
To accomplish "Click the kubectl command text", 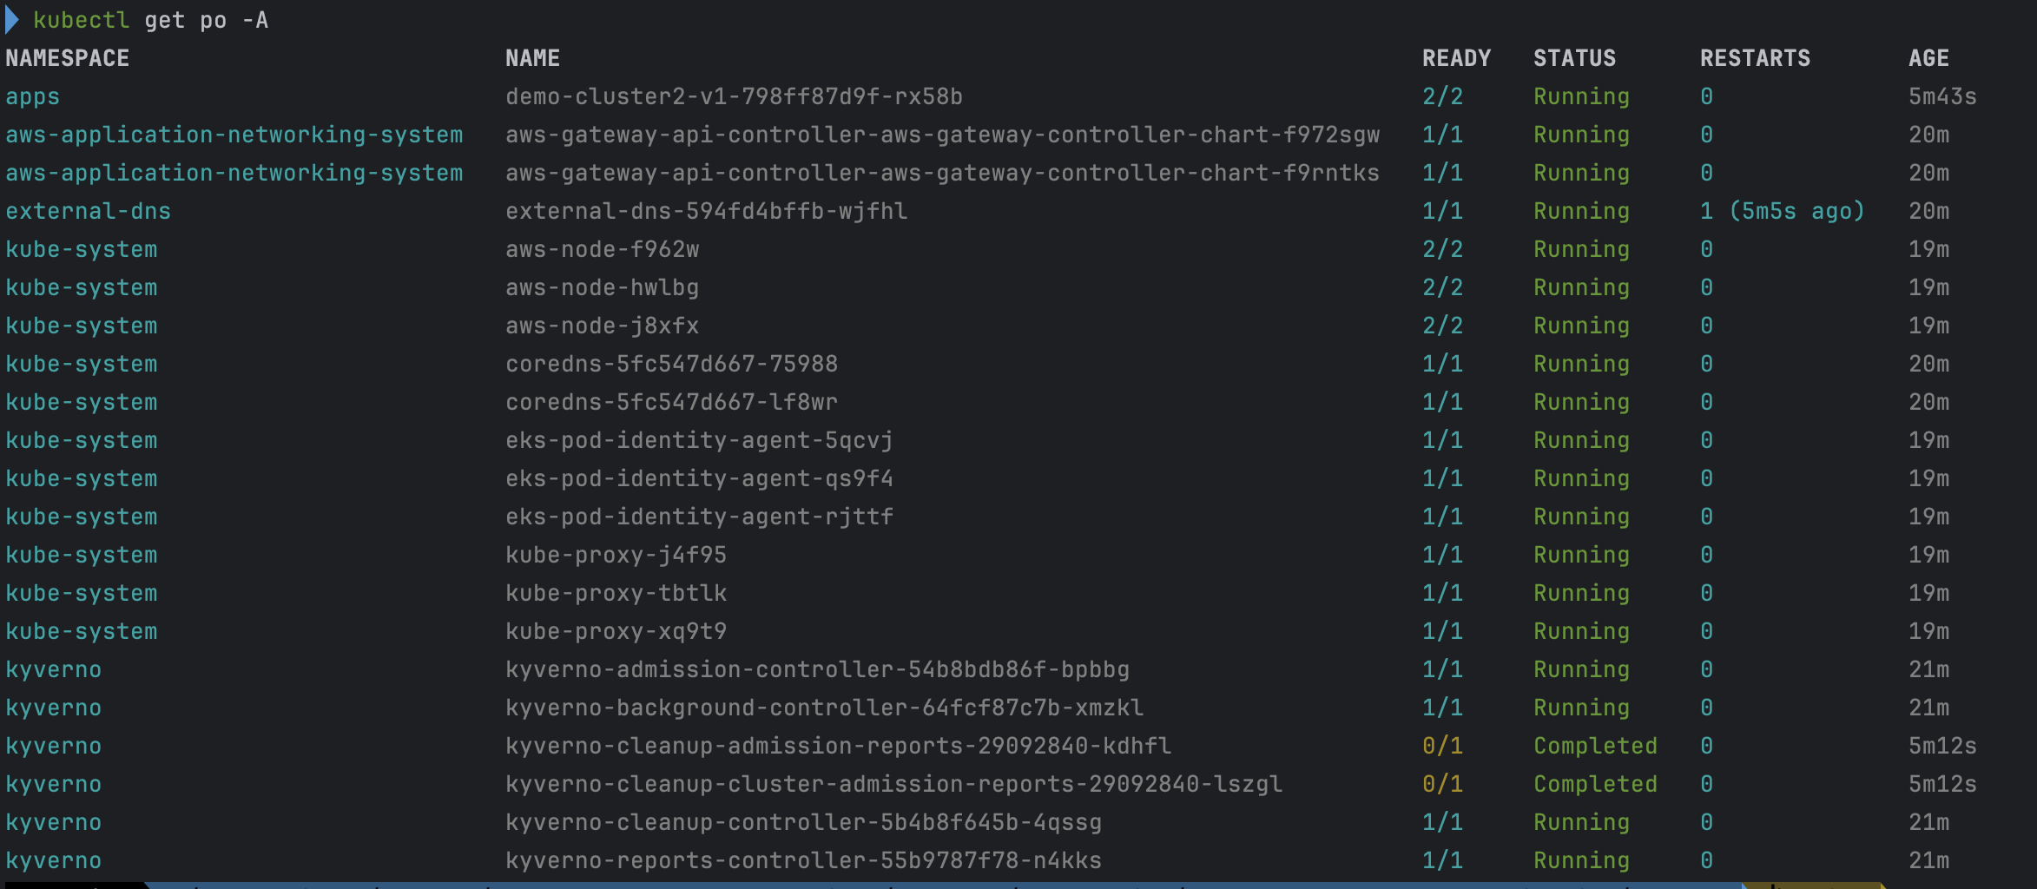I will (81, 20).
